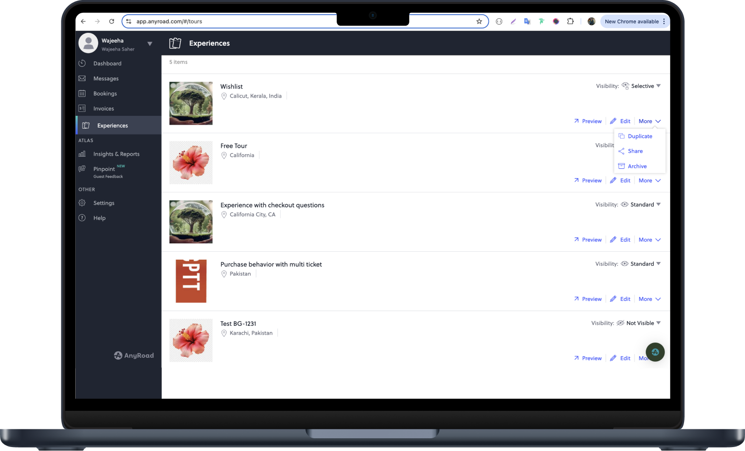This screenshot has width=745, height=451.
Task: Open the floating AnyRoad chat widget
Action: (655, 352)
